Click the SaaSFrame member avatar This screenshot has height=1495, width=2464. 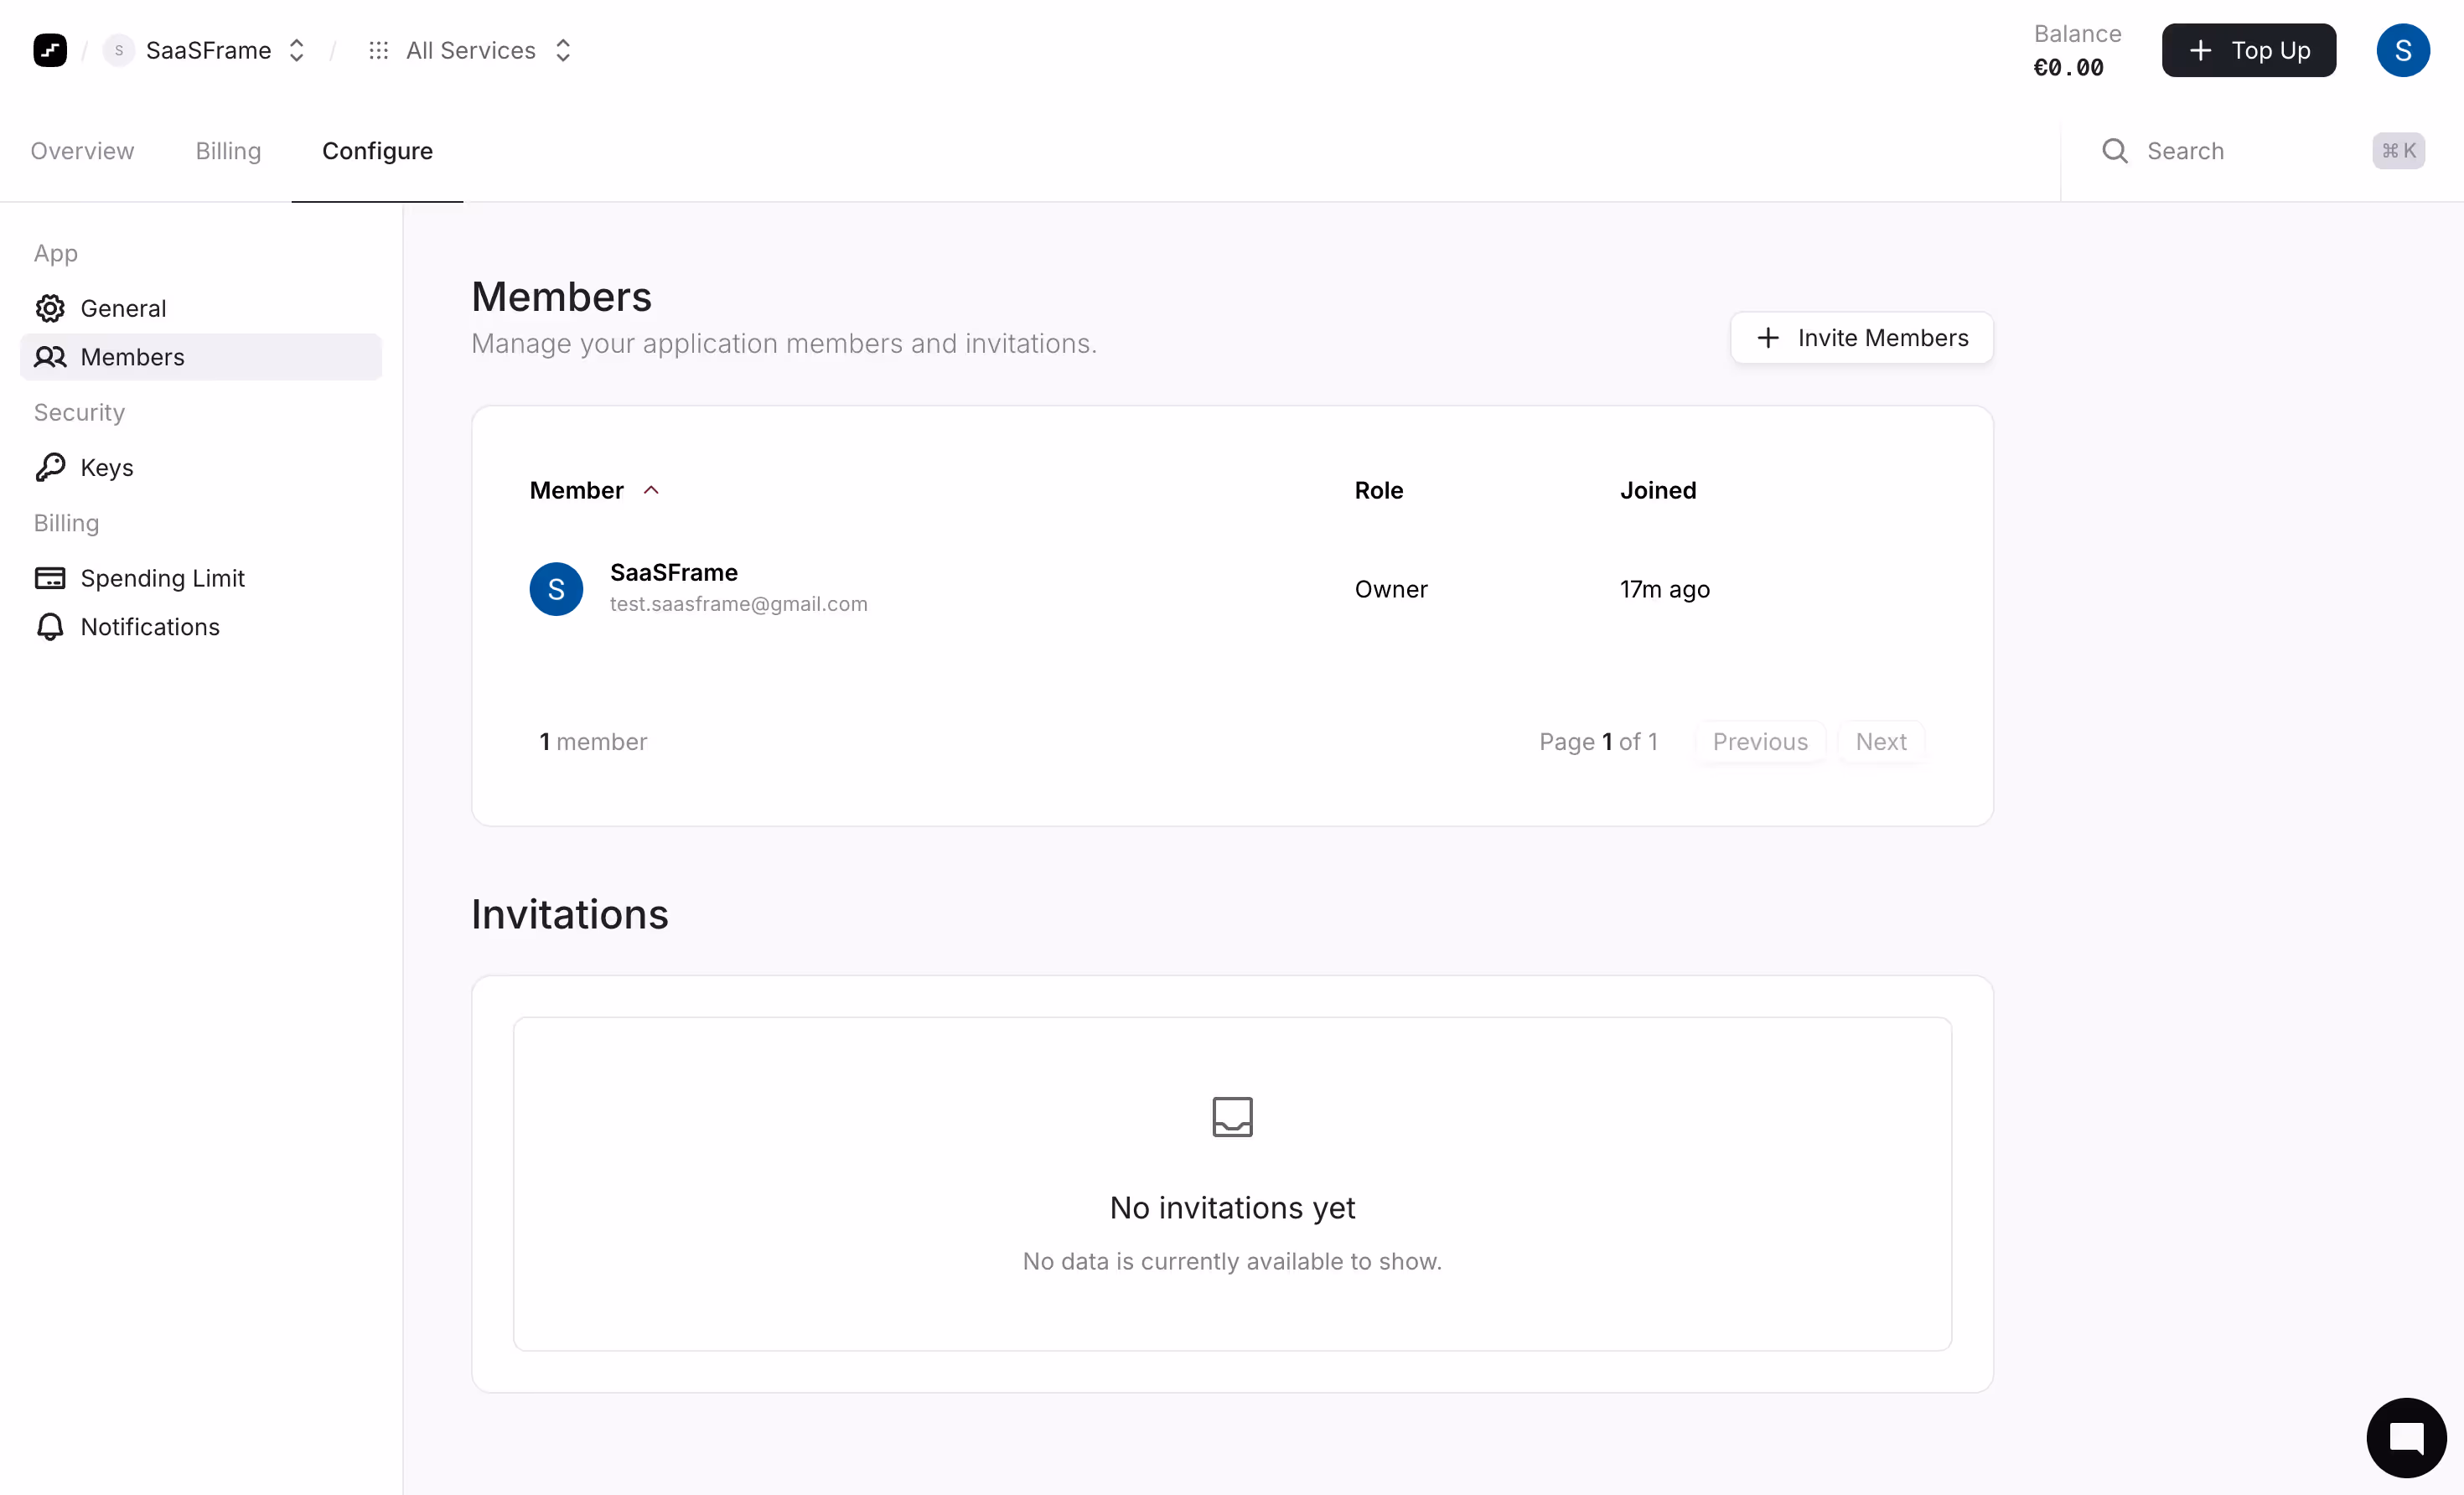pos(556,589)
